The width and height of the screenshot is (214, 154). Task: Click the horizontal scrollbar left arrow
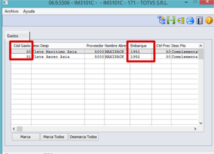click(14, 129)
